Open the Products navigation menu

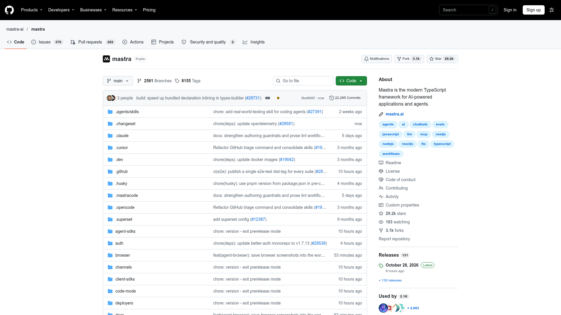coord(32,10)
